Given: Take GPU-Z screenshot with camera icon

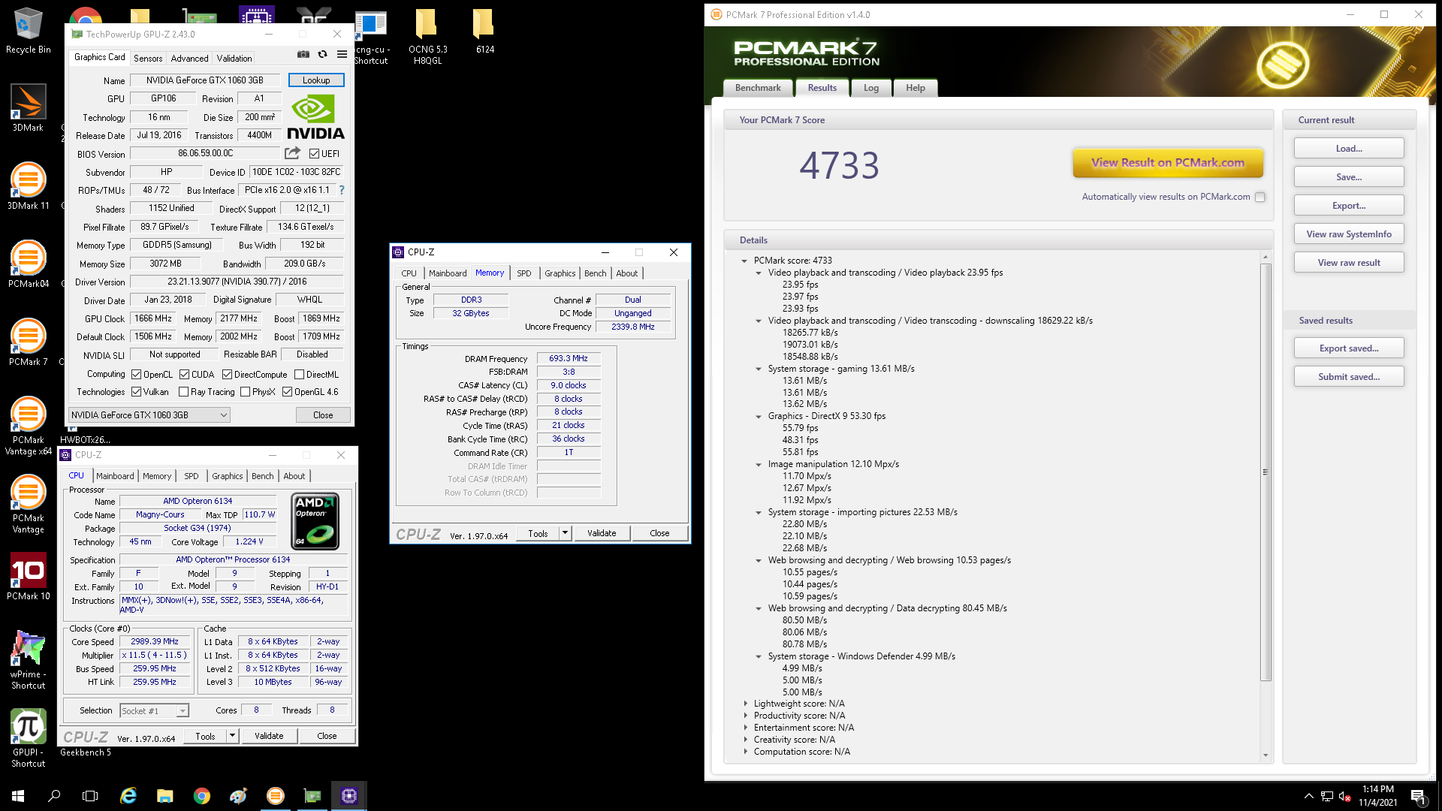Looking at the screenshot, I should (x=303, y=54).
